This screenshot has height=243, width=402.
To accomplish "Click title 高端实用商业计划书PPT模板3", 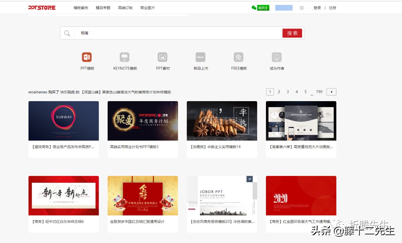I will pyautogui.click(x=134, y=147).
